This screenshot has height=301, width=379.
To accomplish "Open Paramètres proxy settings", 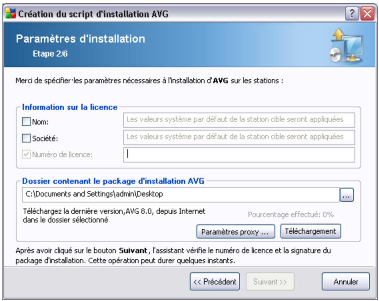I will (x=235, y=231).
